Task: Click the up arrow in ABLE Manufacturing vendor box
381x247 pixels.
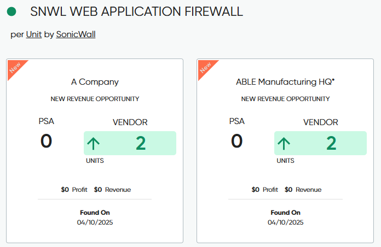Action: [284, 143]
